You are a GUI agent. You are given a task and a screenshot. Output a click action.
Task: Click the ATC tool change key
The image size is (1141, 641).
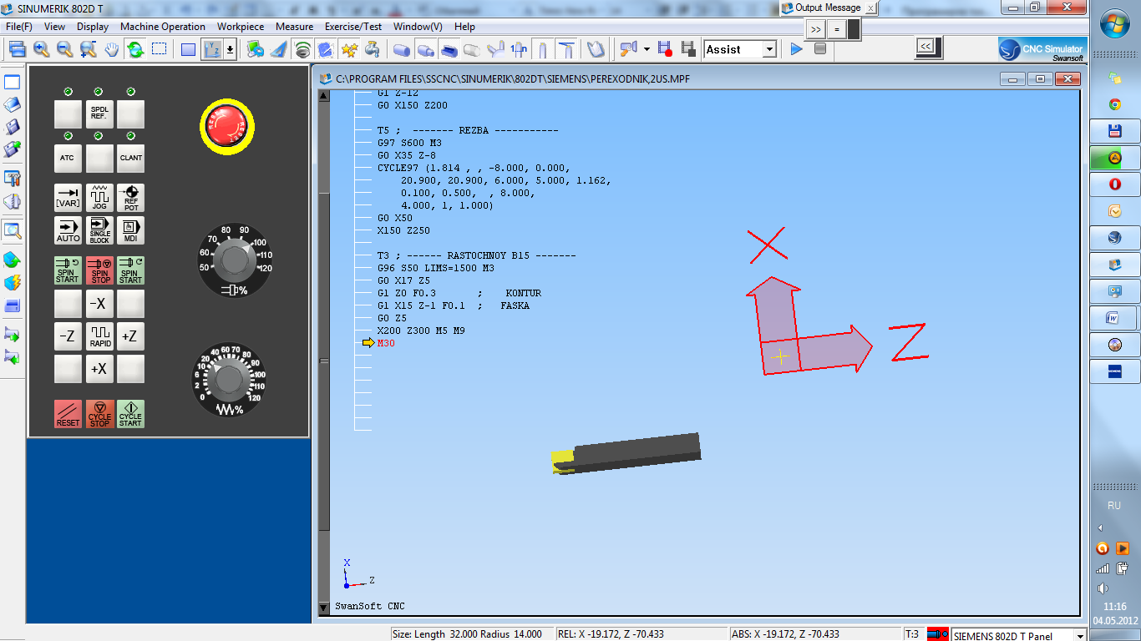(x=68, y=158)
